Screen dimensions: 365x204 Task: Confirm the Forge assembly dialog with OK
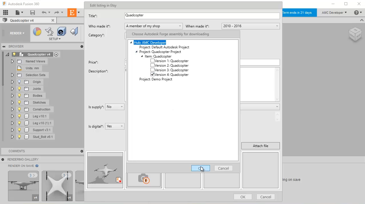[200, 168]
